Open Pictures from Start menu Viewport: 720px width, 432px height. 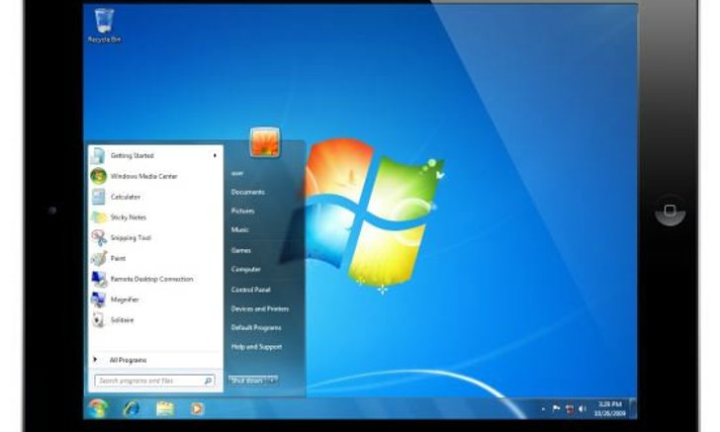point(242,211)
